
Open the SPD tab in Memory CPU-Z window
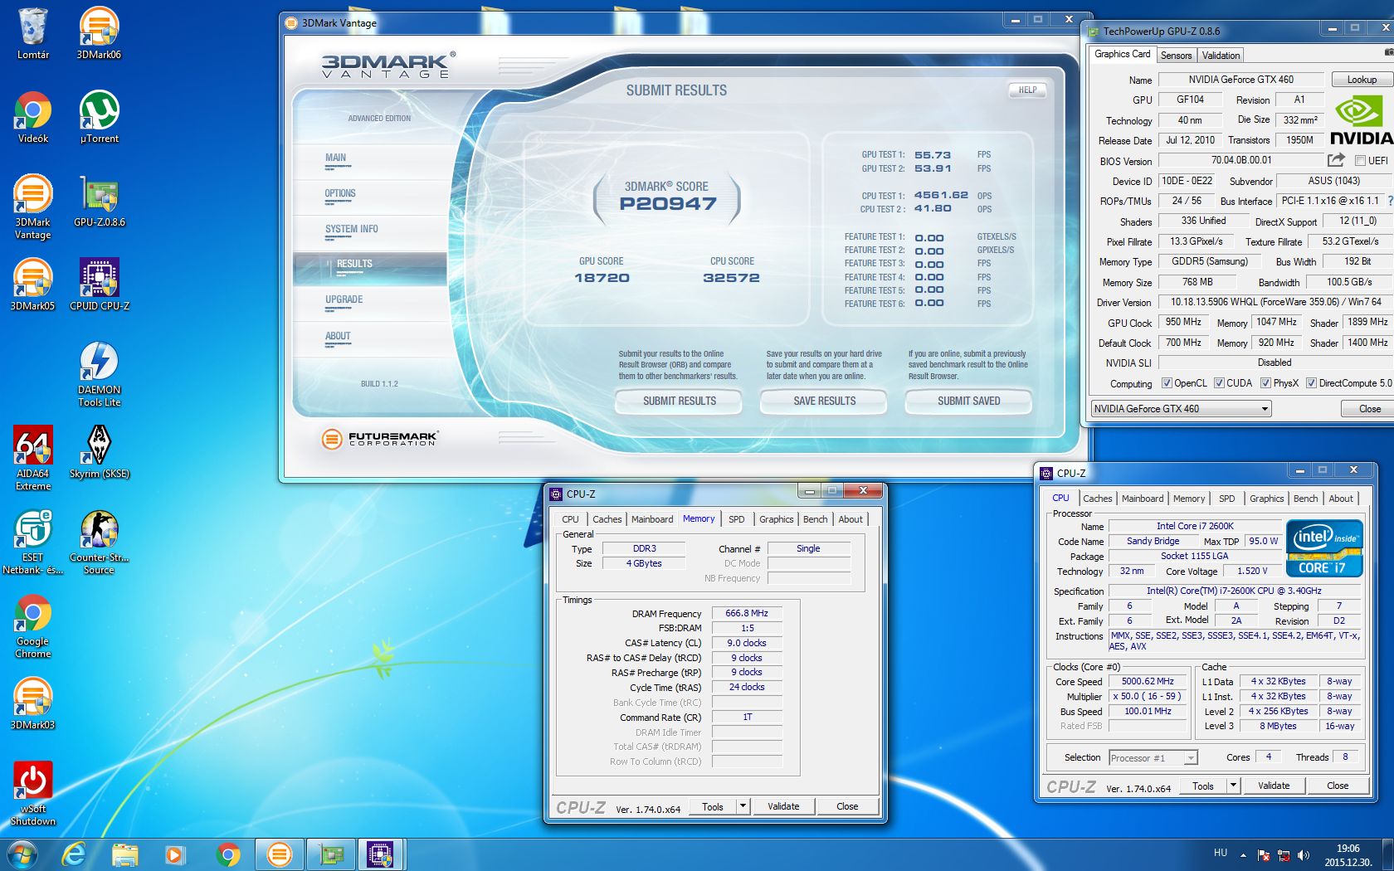coord(736,519)
